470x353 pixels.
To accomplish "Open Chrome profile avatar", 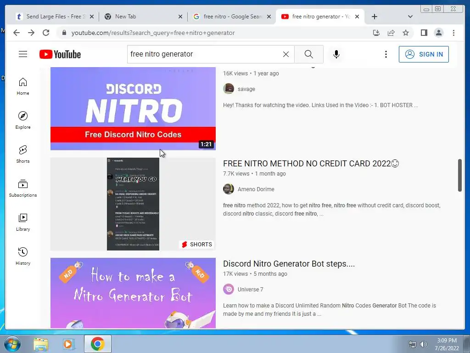I will point(438,33).
